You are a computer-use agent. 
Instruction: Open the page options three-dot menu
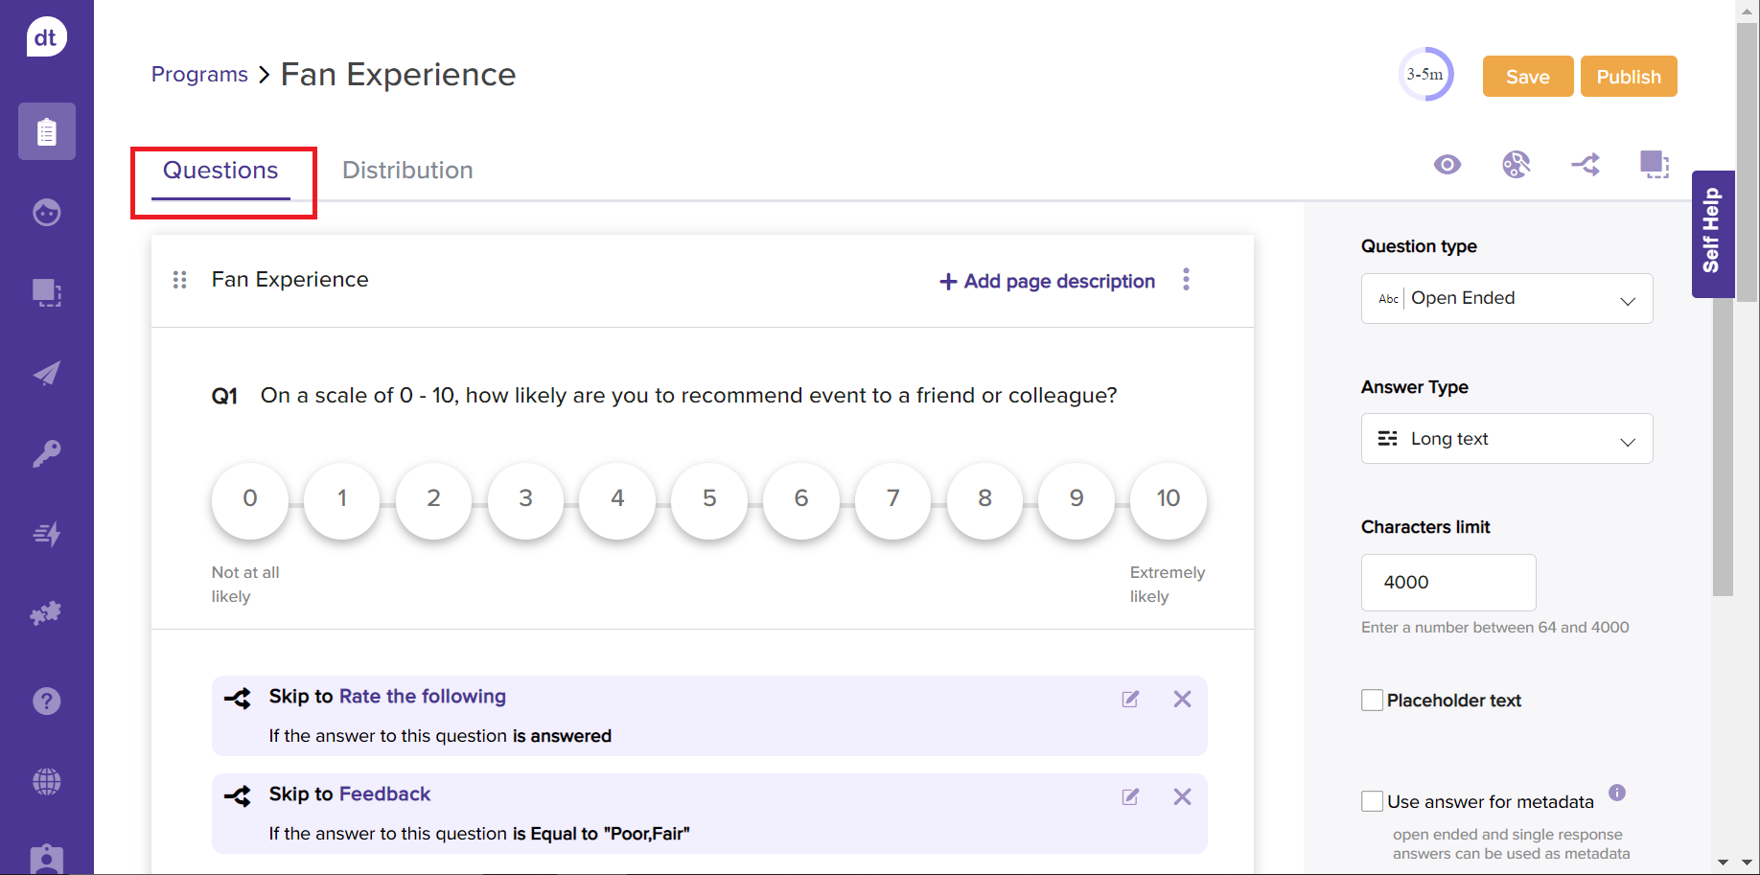[x=1186, y=279]
